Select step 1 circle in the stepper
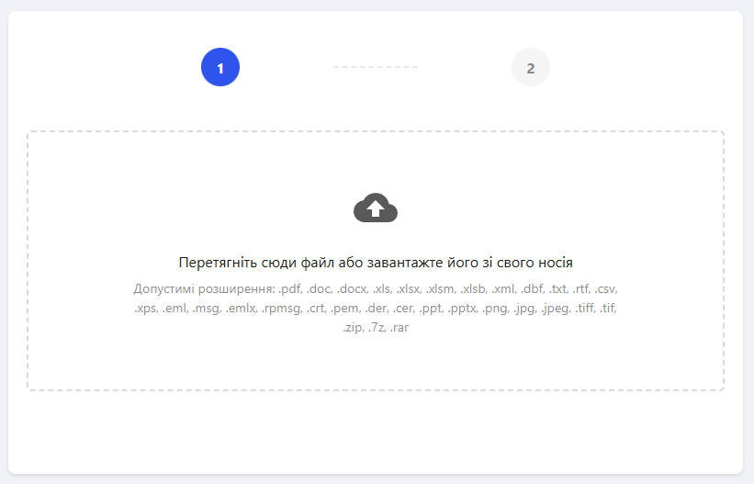Viewport: 754px width, 484px height. coord(220,67)
